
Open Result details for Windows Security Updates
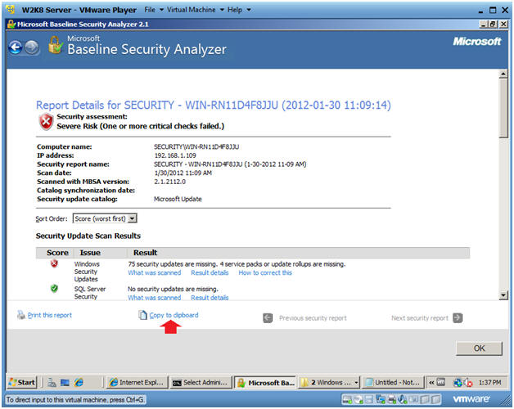click(x=210, y=272)
